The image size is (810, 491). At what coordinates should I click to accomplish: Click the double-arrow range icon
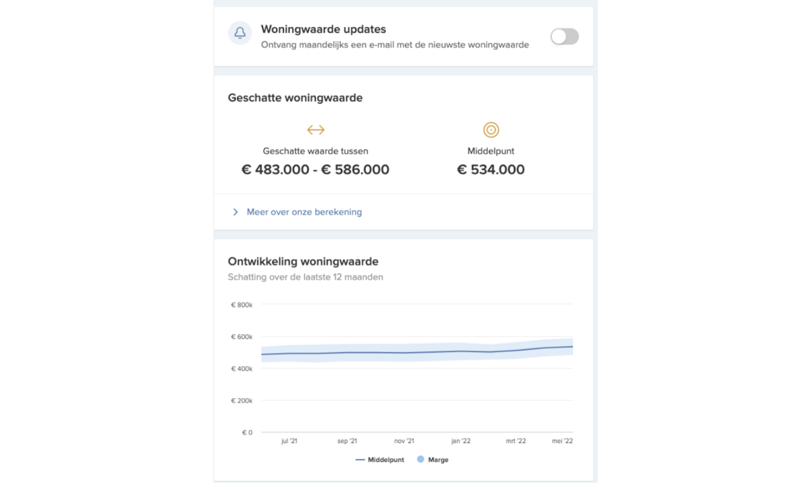click(316, 130)
